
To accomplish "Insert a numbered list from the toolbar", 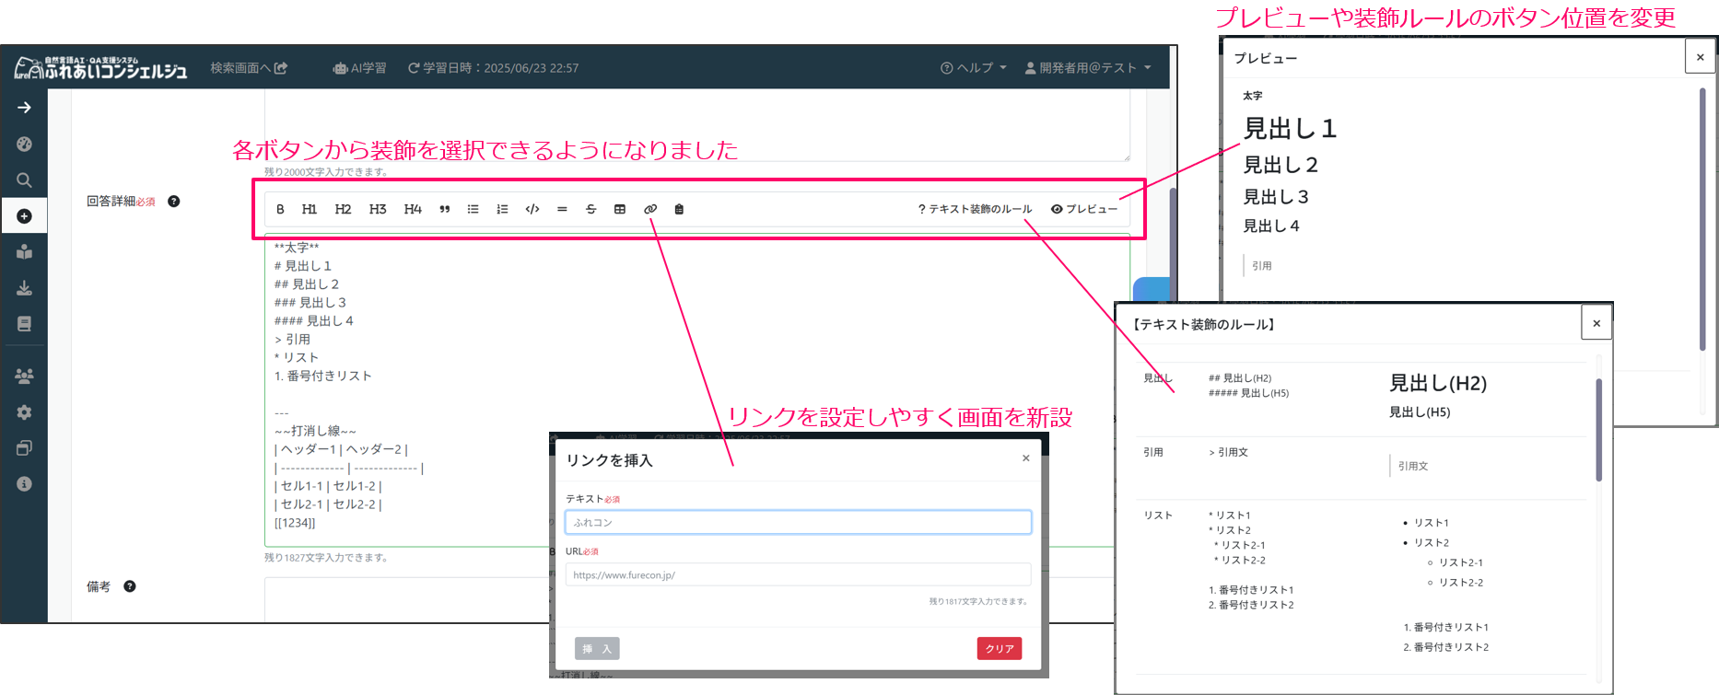I will pyautogui.click(x=502, y=210).
